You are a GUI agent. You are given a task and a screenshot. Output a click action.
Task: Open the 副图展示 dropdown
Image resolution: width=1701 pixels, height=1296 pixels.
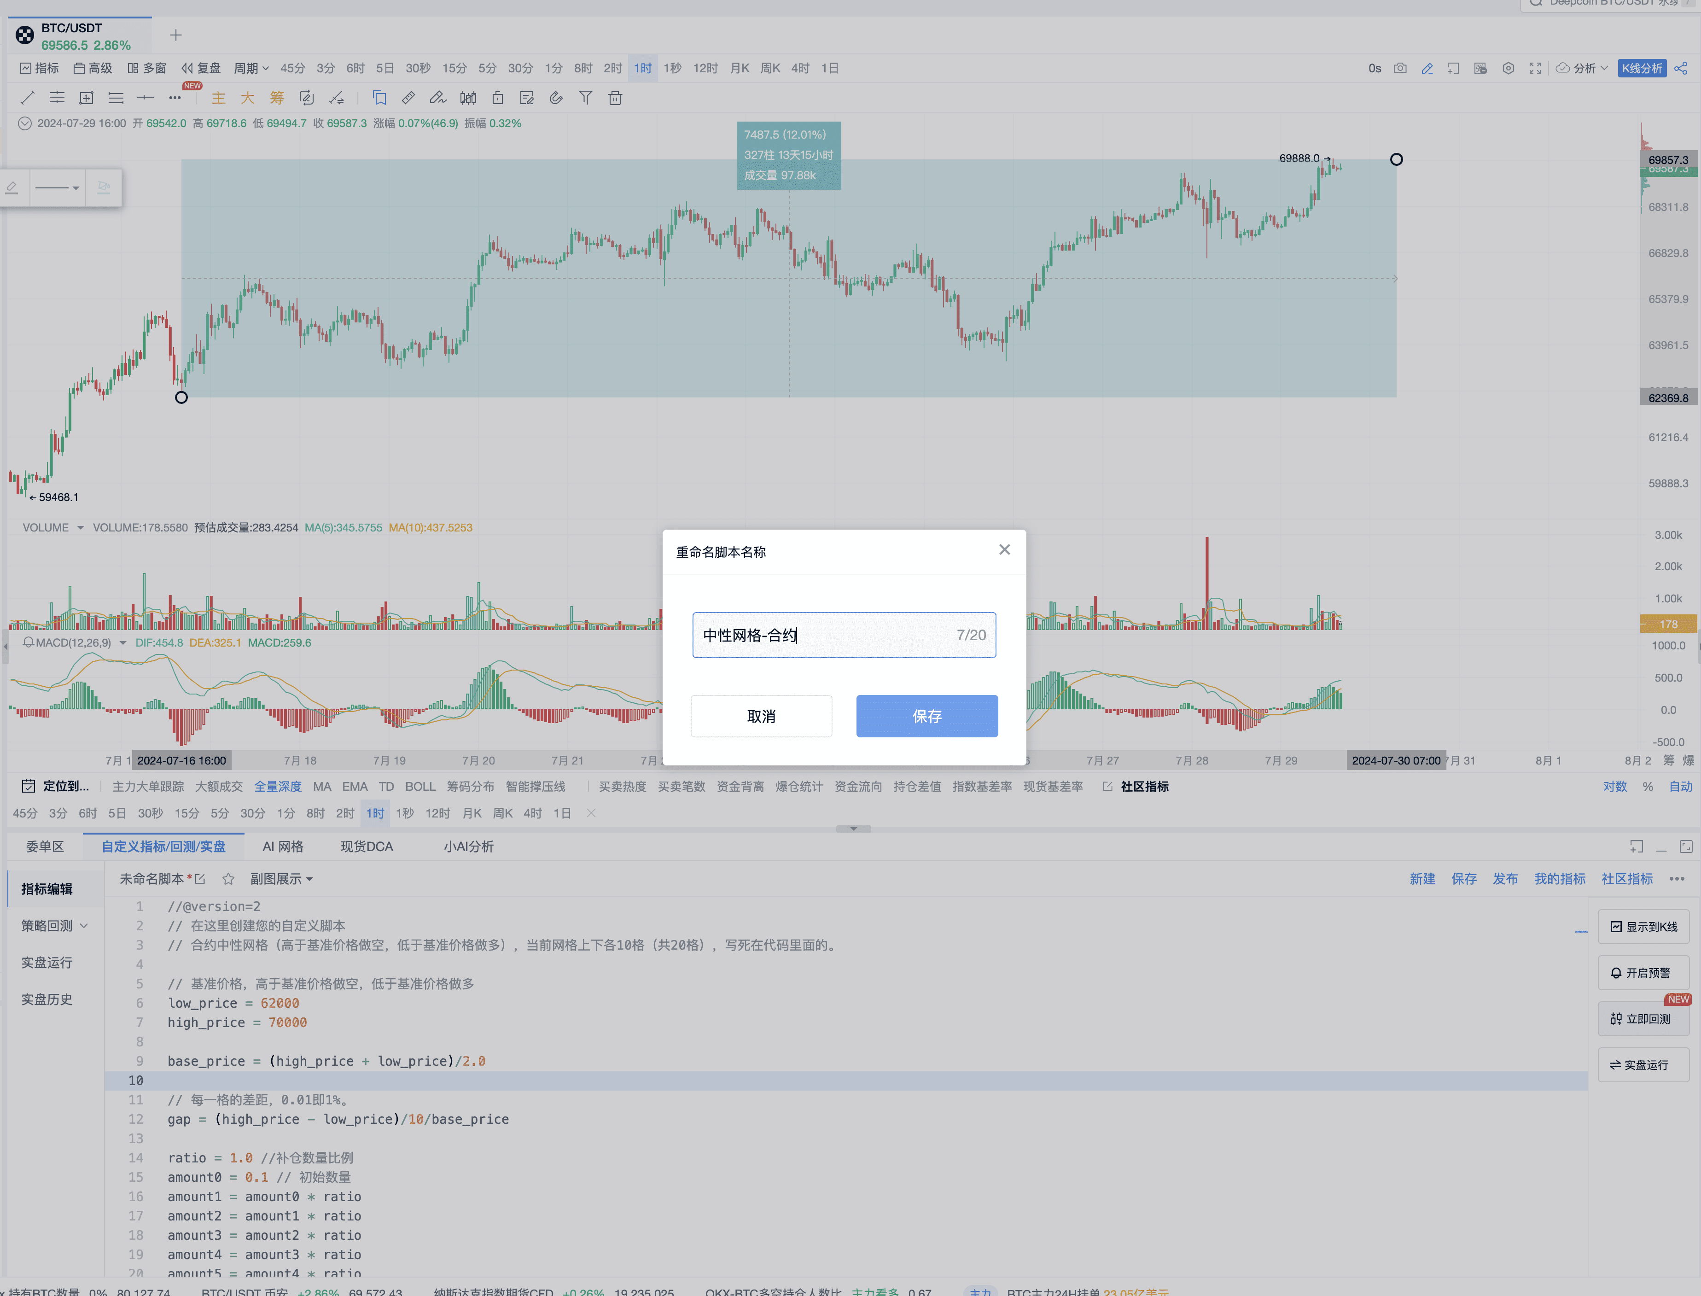pyautogui.click(x=281, y=879)
